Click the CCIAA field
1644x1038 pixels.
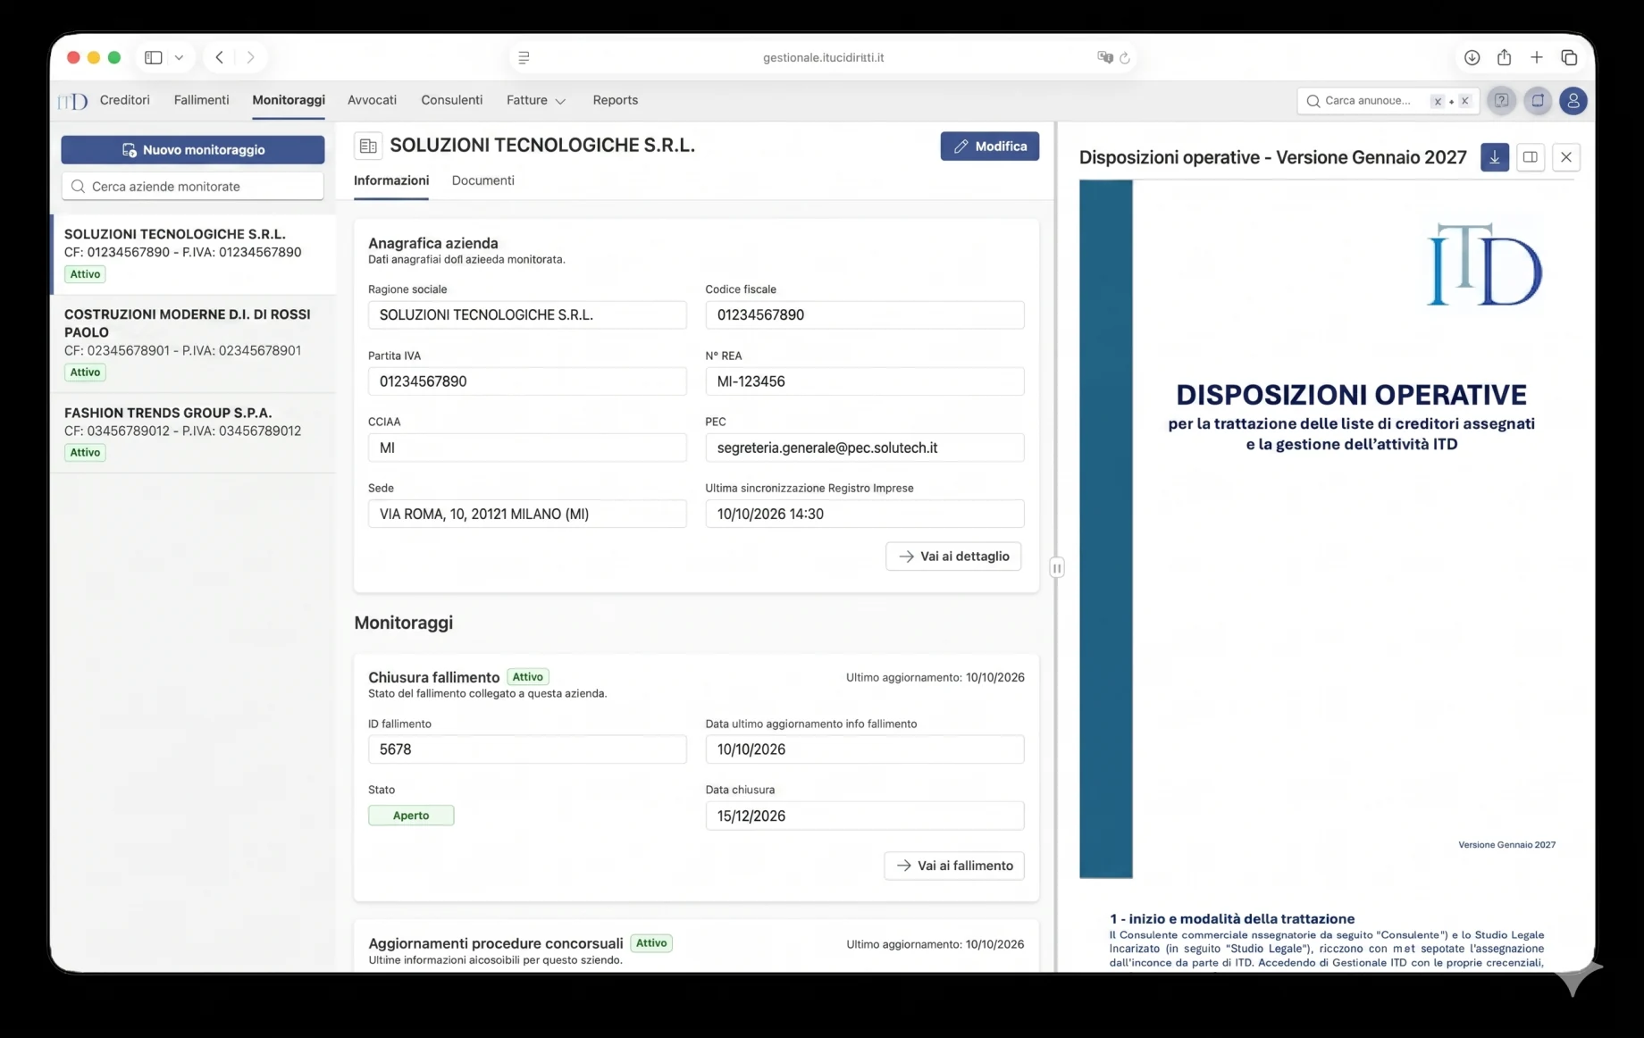527,448
